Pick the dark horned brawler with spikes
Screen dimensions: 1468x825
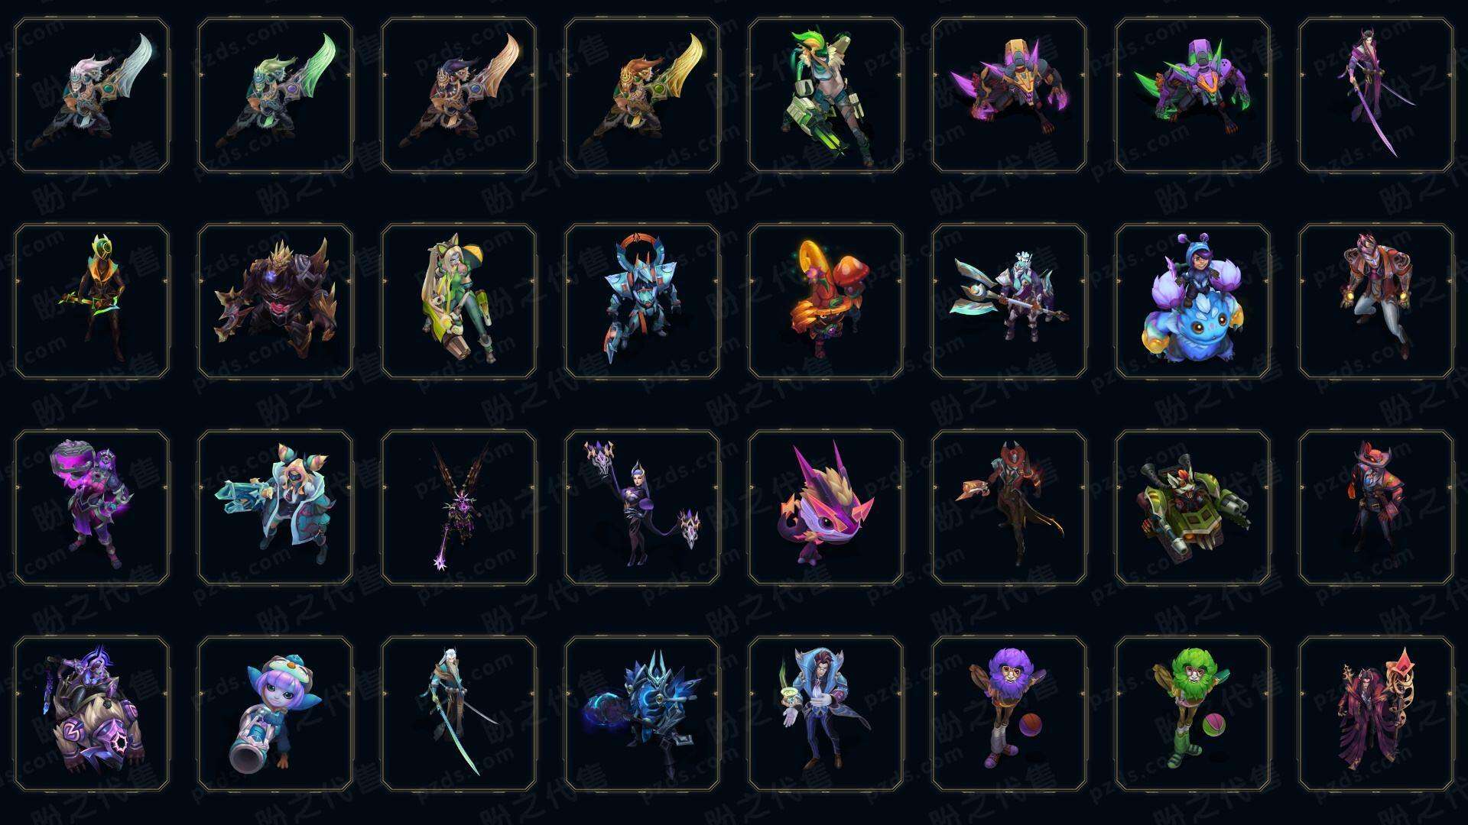[275, 301]
